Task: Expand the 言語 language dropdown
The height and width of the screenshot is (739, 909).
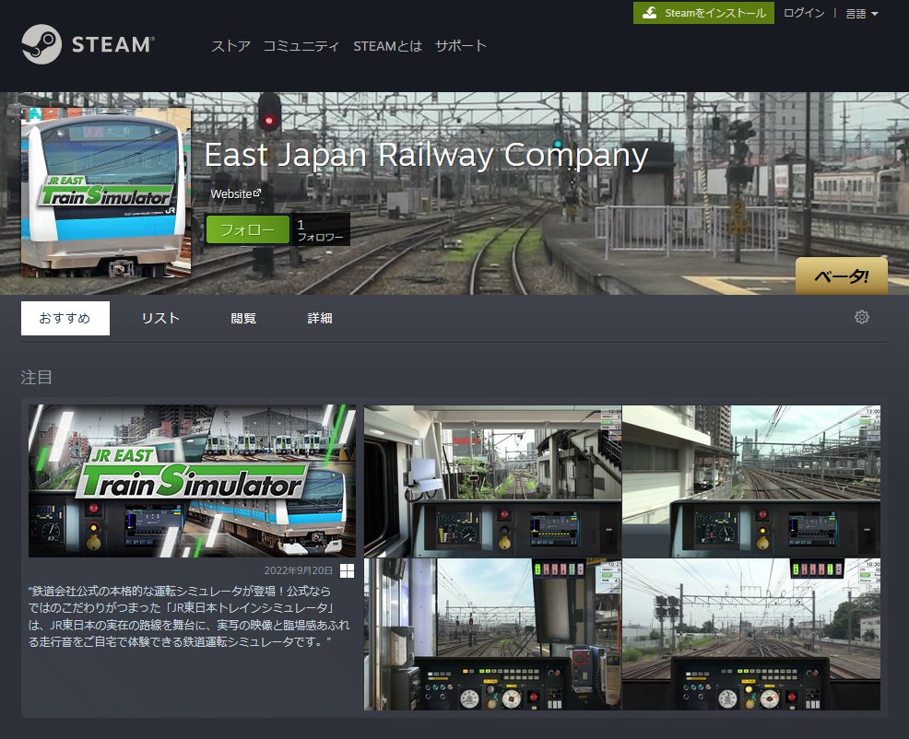Action: tap(861, 13)
